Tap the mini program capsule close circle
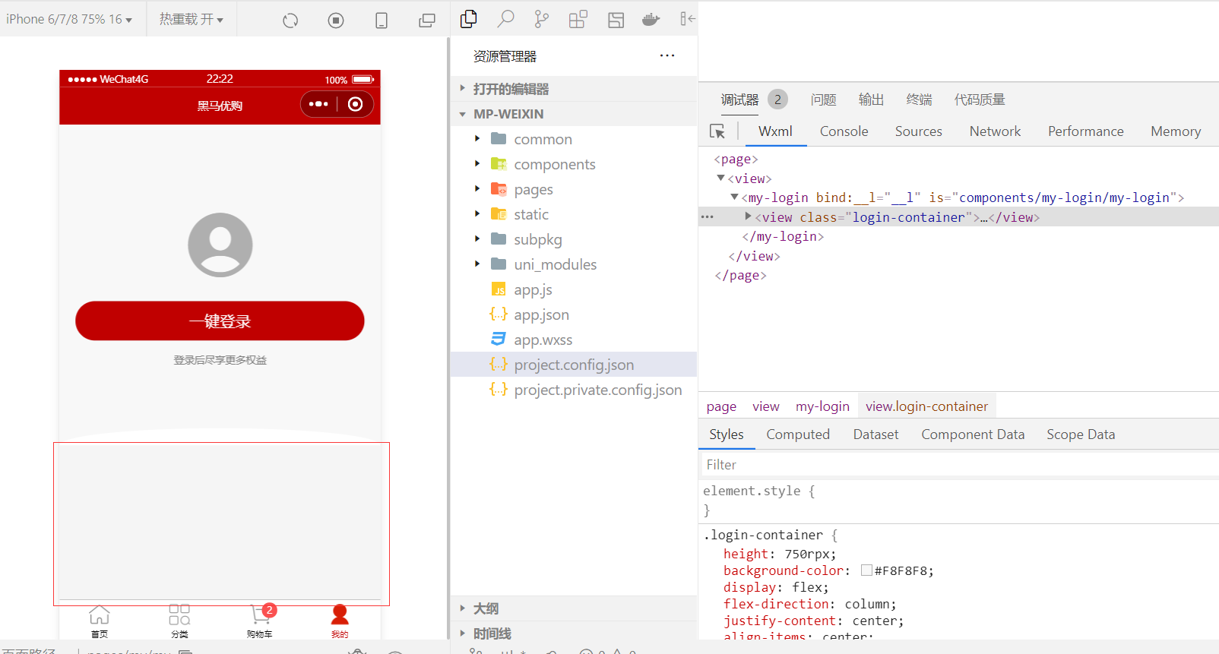Viewport: 1219px width, 654px height. pyautogui.click(x=355, y=104)
